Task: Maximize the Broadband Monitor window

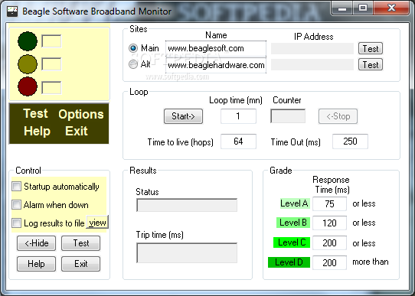Action: pyautogui.click(x=363, y=8)
